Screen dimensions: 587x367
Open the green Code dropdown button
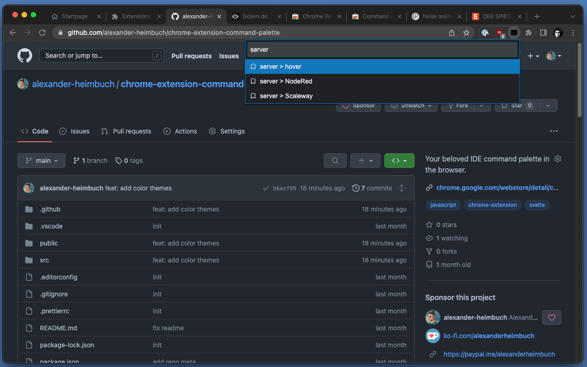(x=399, y=161)
